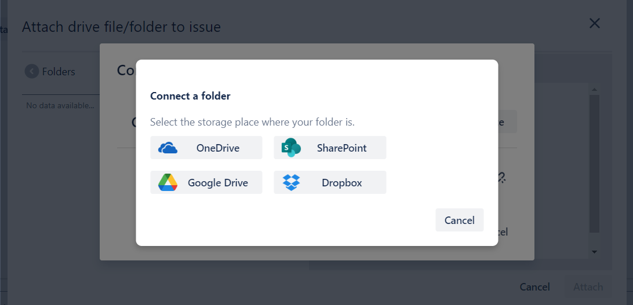Click the back arrow beside Folders
633x305 pixels.
pos(31,72)
